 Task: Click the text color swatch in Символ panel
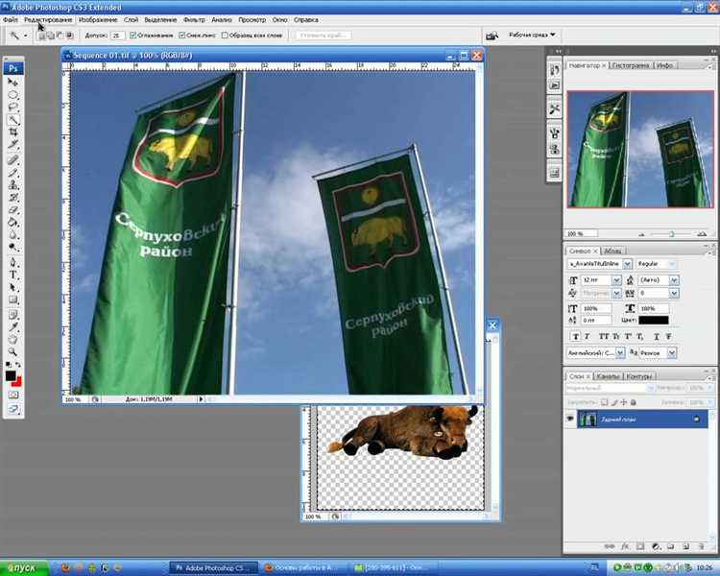(x=656, y=320)
